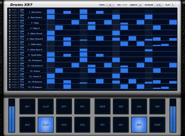185x136 pixels.
Task: Mute the 3 - Claps track
Action: 10,20
